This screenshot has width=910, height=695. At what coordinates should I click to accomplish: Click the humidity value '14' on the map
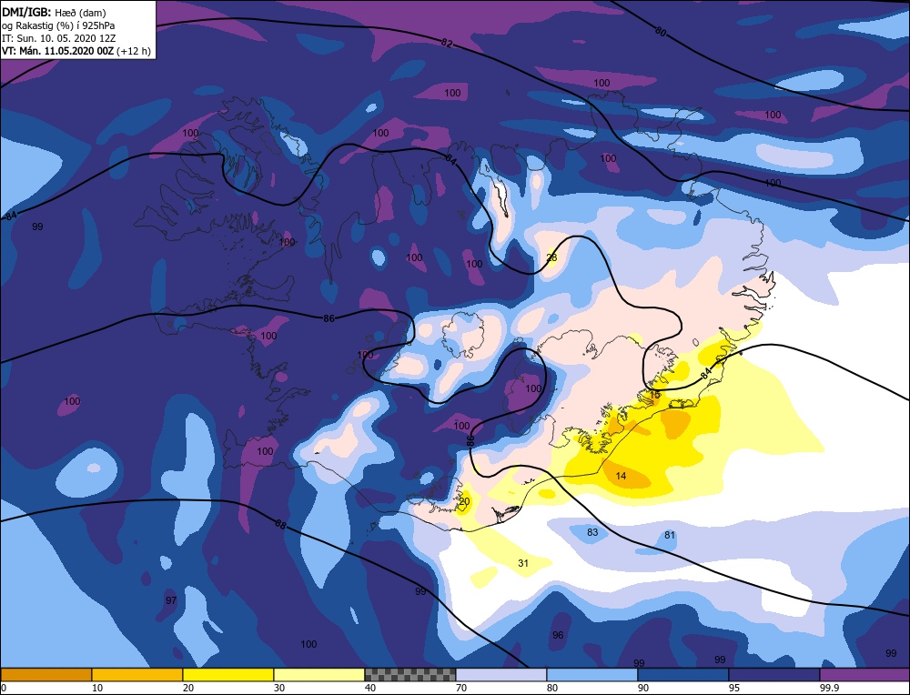tap(621, 476)
